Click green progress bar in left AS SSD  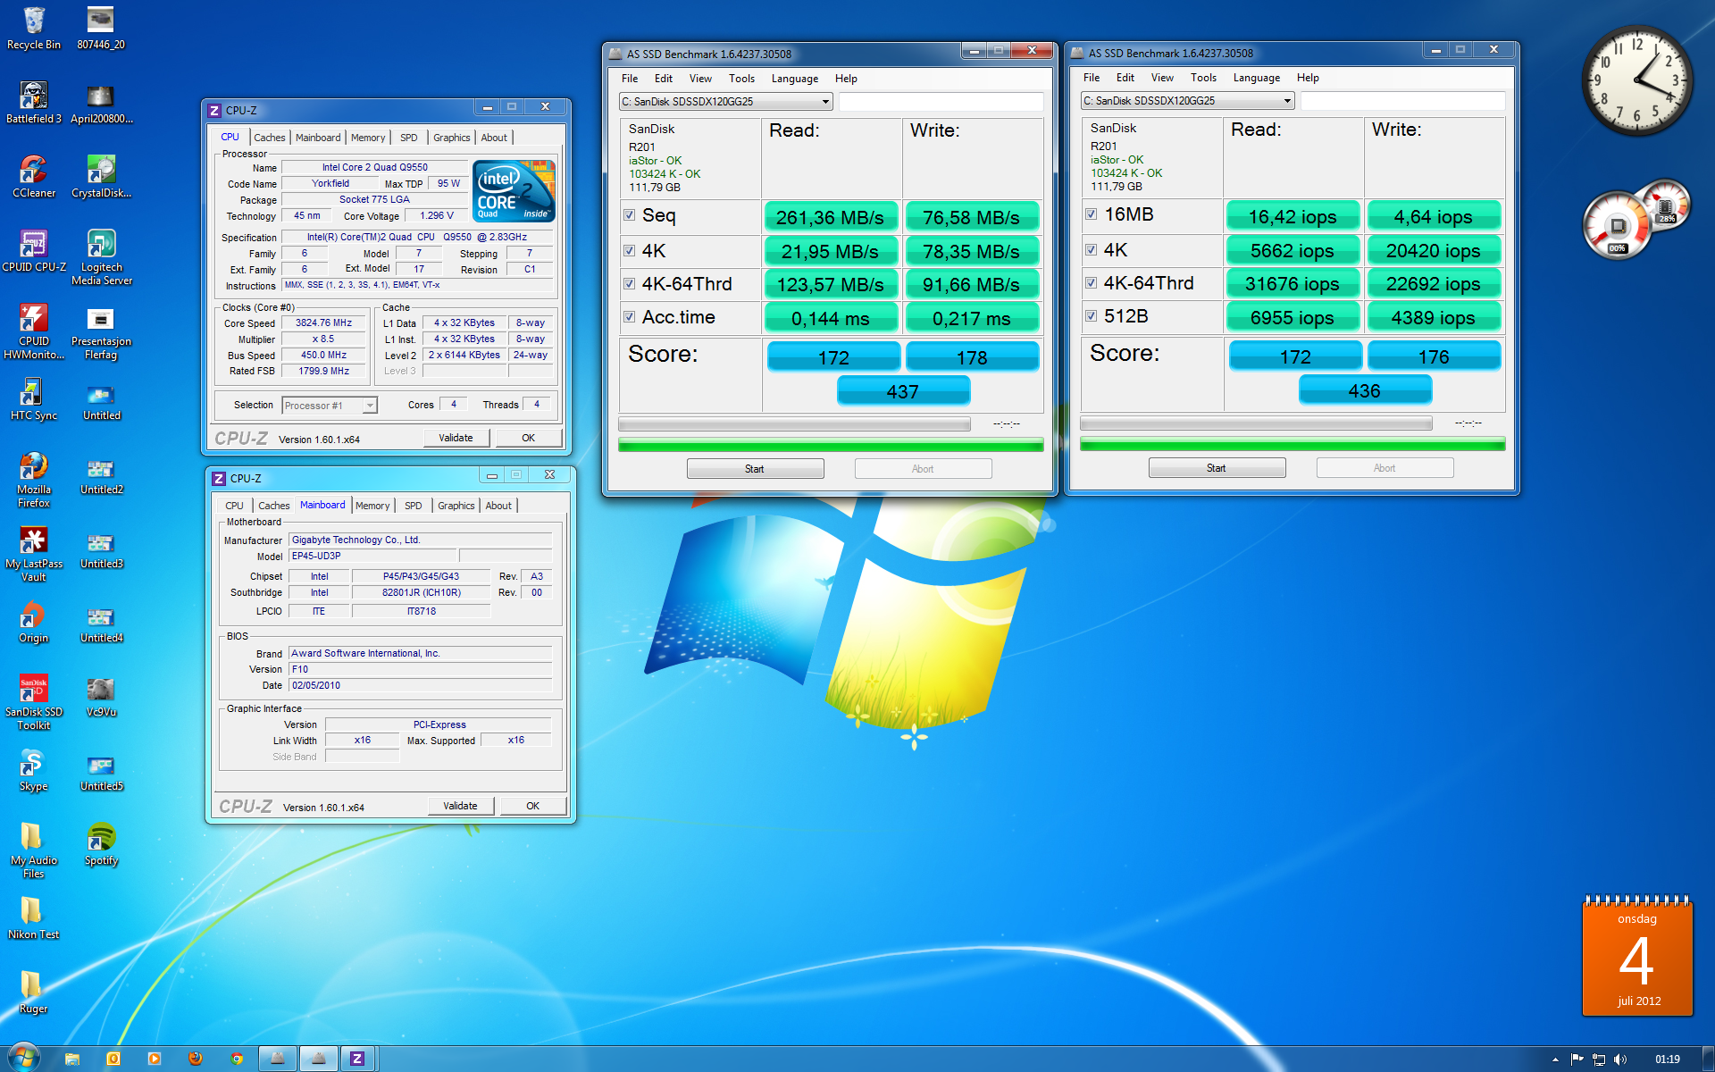tap(831, 445)
